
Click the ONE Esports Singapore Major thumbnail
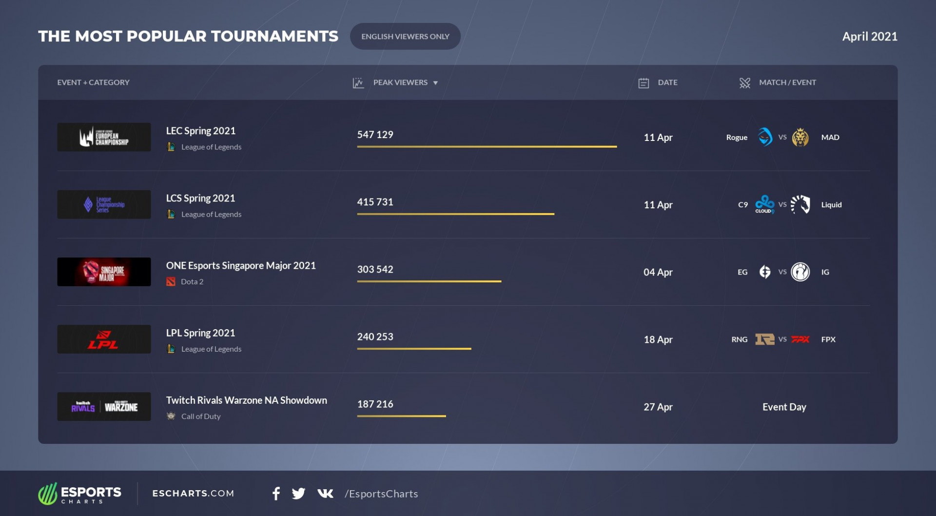(103, 272)
